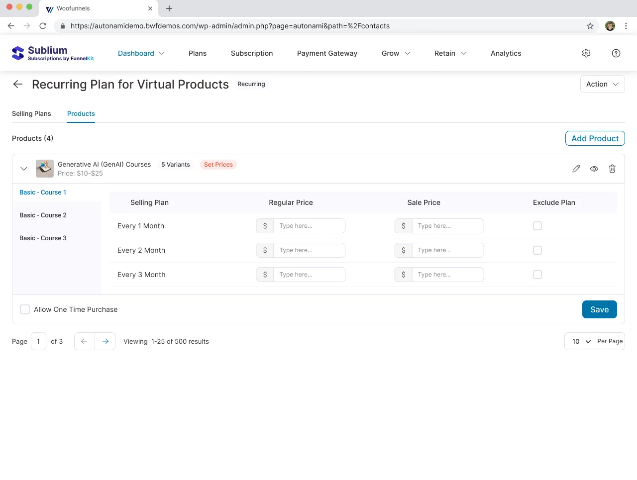637x480 pixels.
Task: Enable Allow One Time Purchase checkbox
Action: tap(25, 309)
